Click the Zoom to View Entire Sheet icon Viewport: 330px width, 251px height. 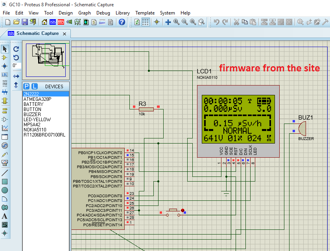[193, 22]
